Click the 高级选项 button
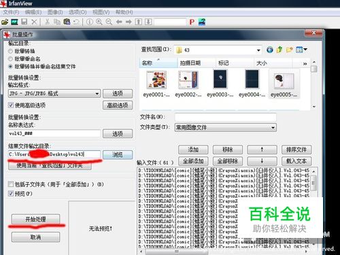Screen dimensions: 340x255 (x=118, y=105)
